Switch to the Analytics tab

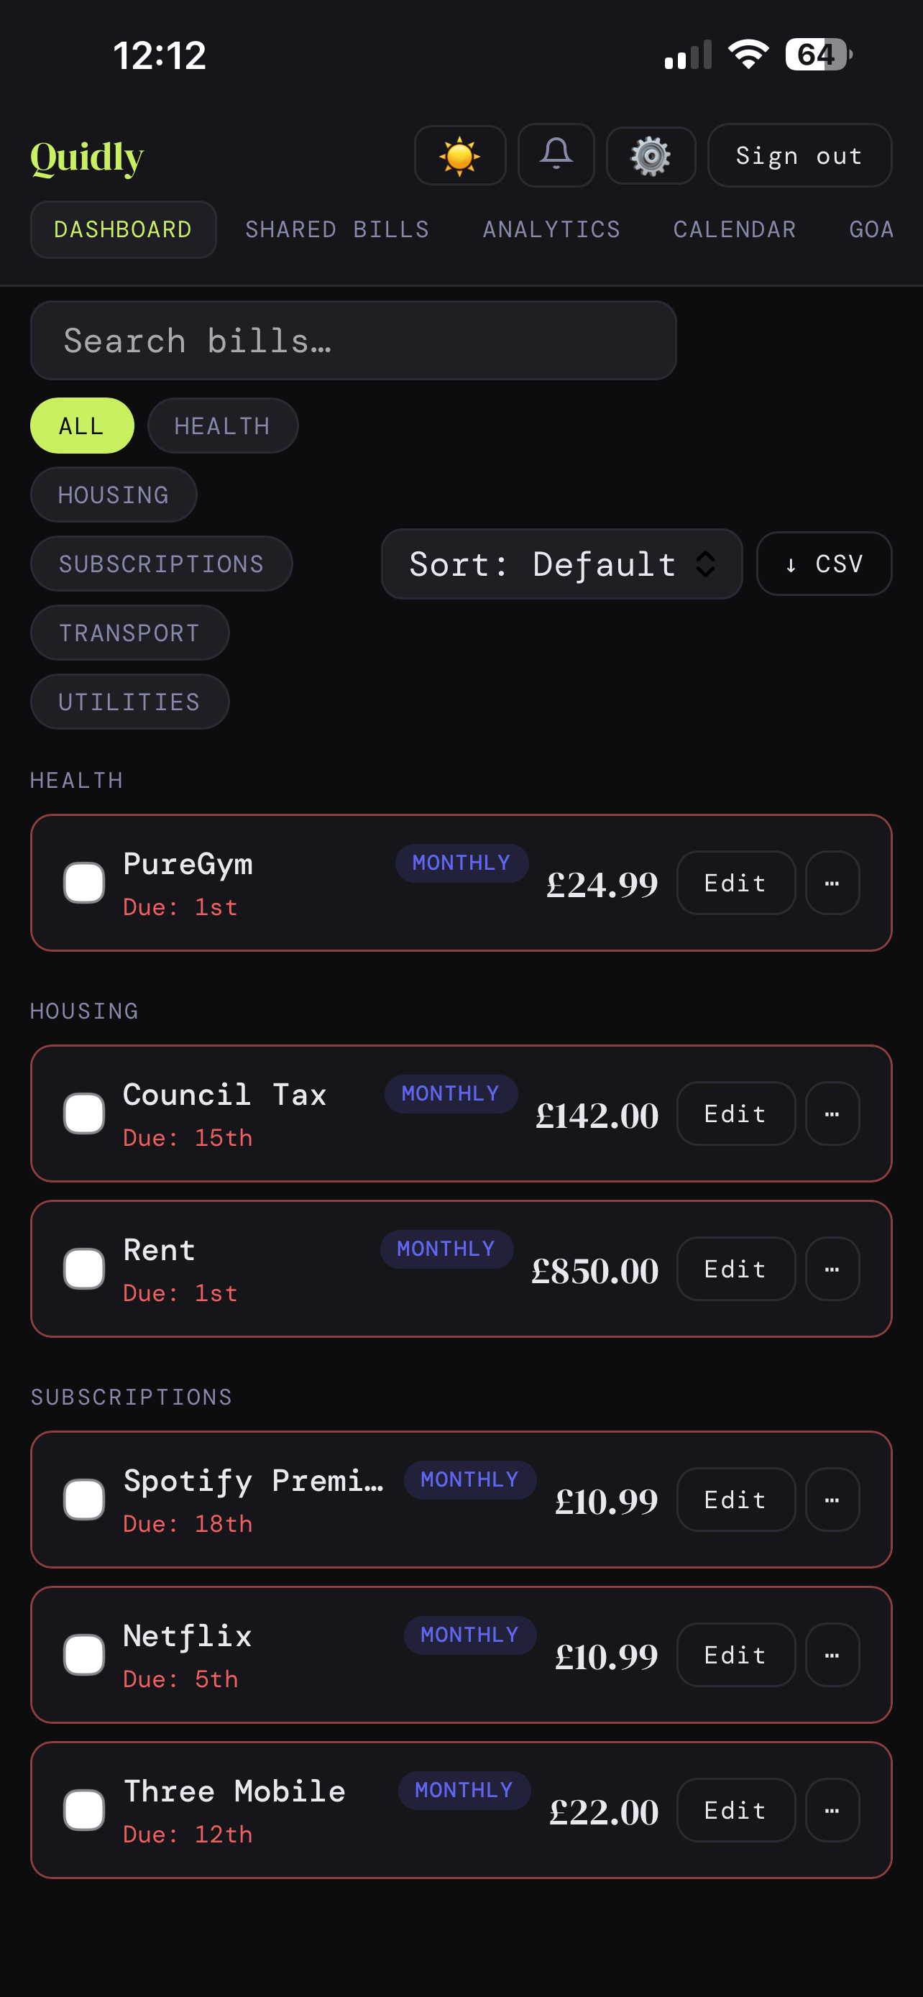(x=551, y=229)
